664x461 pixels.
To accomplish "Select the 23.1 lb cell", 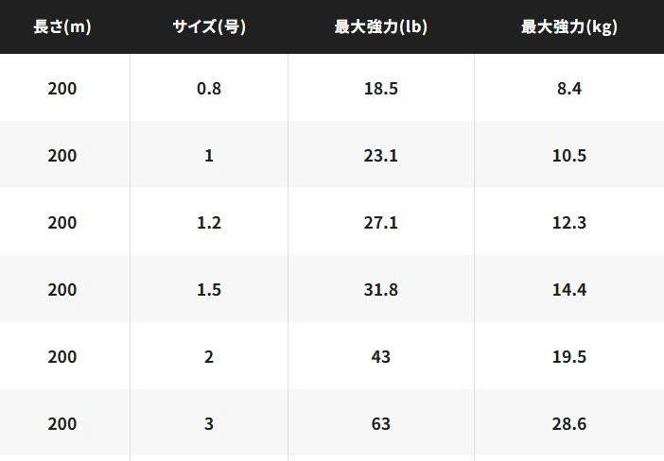I will pos(381,155).
